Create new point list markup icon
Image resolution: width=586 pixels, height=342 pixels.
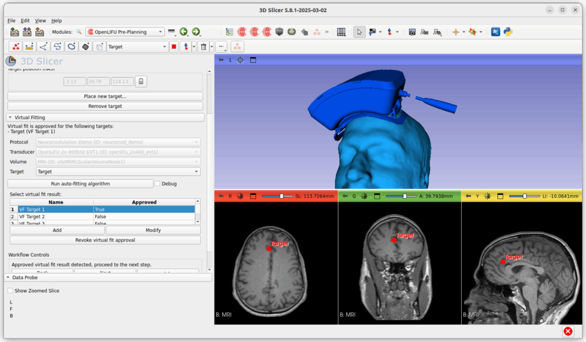[x=15, y=47]
